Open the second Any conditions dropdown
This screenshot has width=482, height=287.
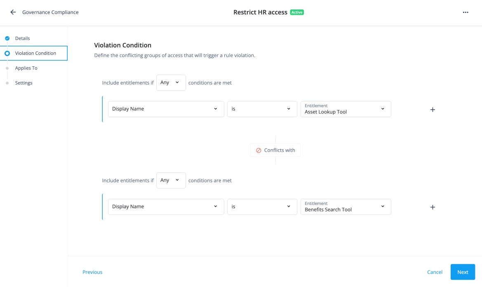click(171, 180)
